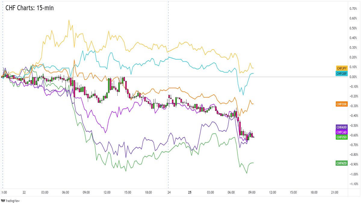Click the 22 date marker on time axis
The height and width of the screenshot is (203, 361).
(x=24, y=192)
